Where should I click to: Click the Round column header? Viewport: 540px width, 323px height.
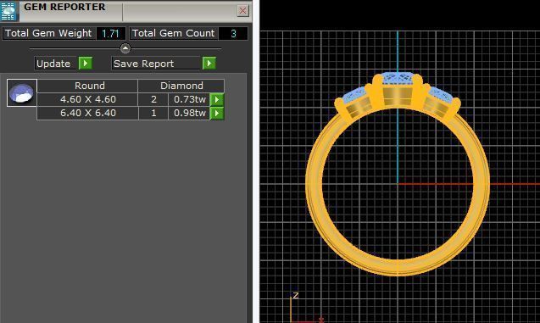[87, 86]
